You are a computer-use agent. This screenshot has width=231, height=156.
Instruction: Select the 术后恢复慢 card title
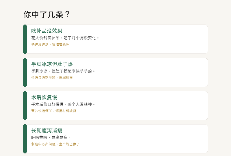click(44, 97)
